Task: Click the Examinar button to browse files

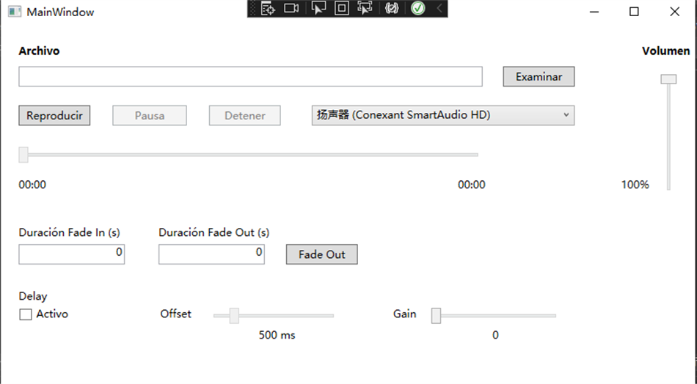Action: pyautogui.click(x=539, y=76)
